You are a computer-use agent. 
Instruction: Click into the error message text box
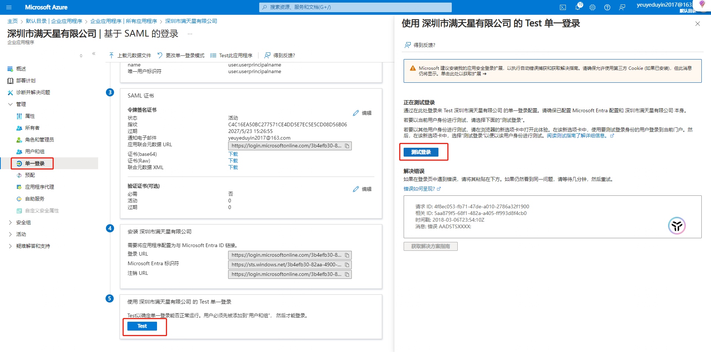point(553,217)
